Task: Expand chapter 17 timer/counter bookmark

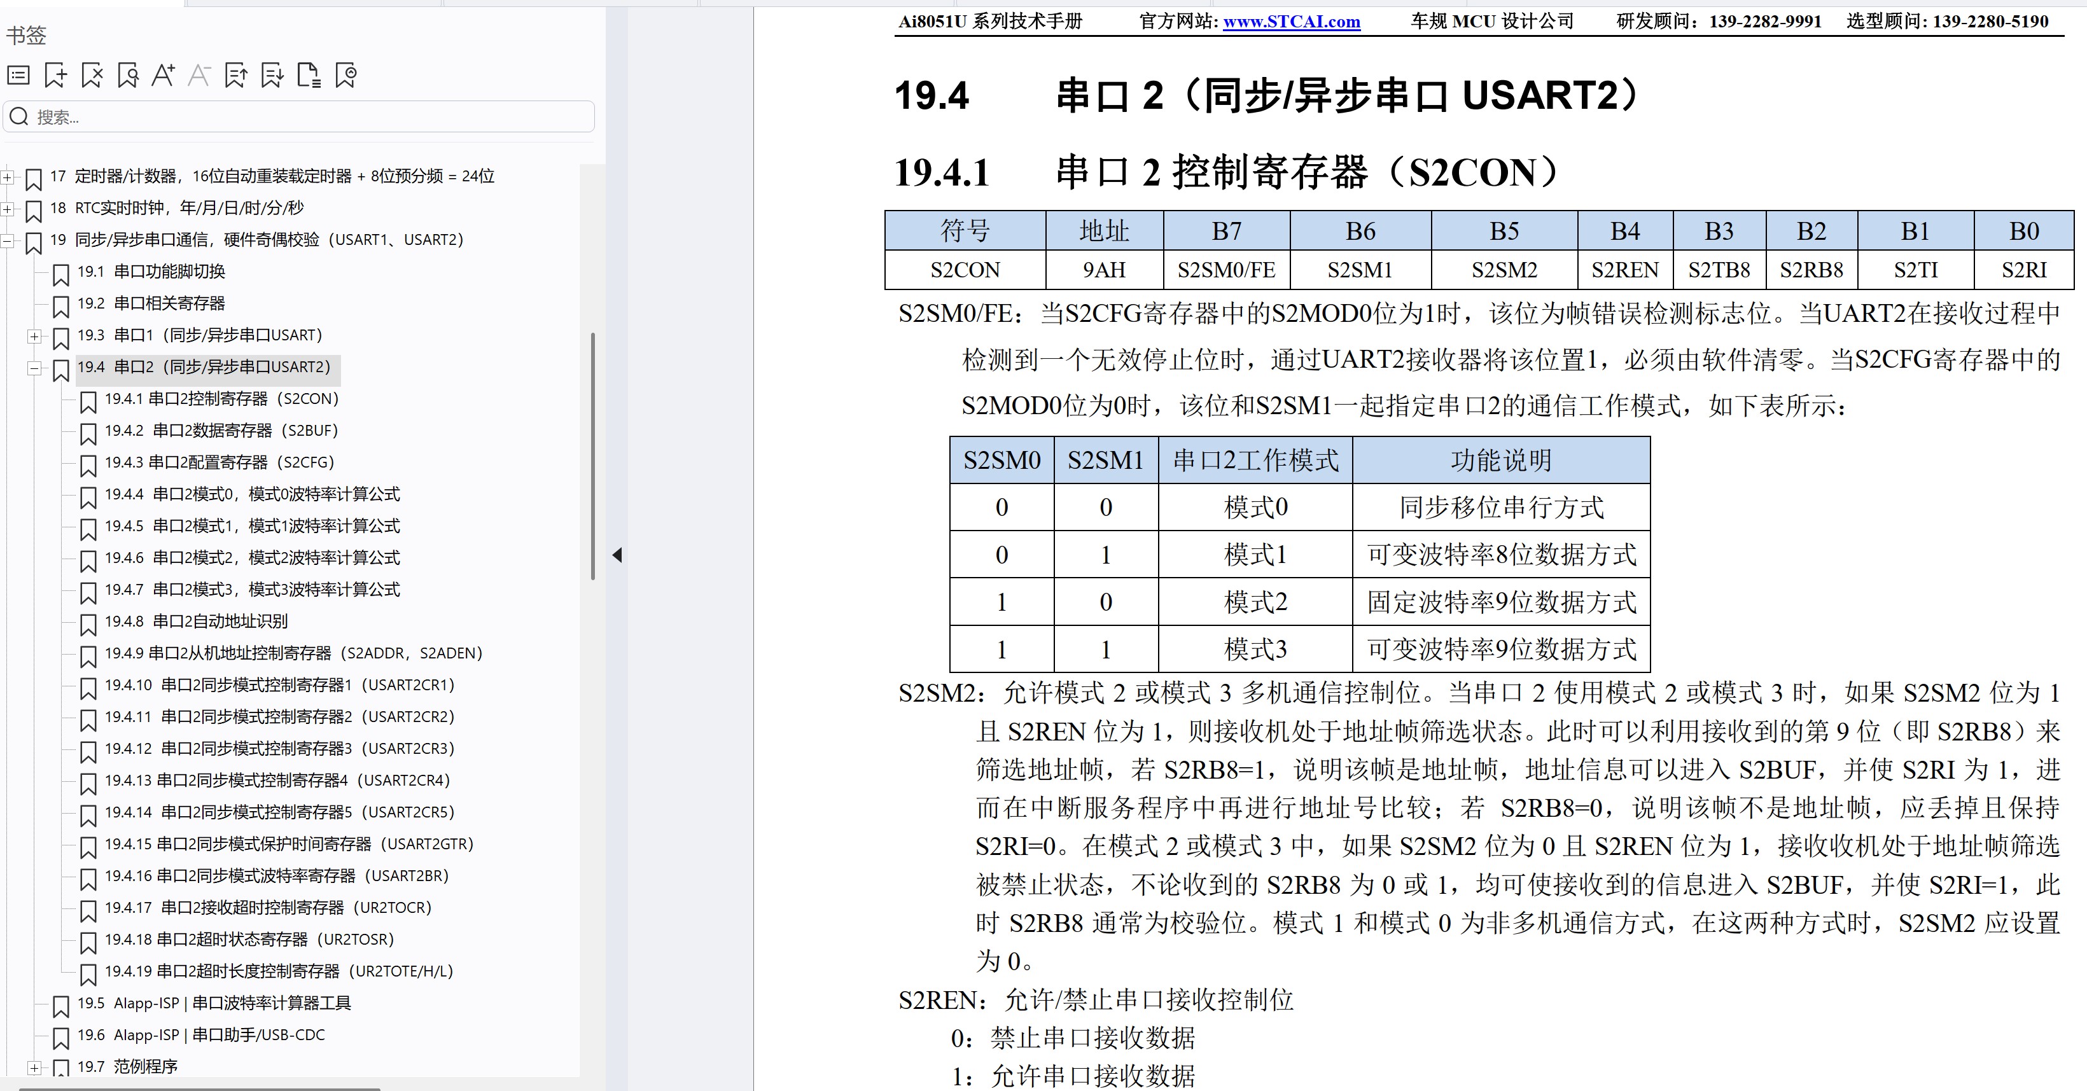Action: click(7, 177)
